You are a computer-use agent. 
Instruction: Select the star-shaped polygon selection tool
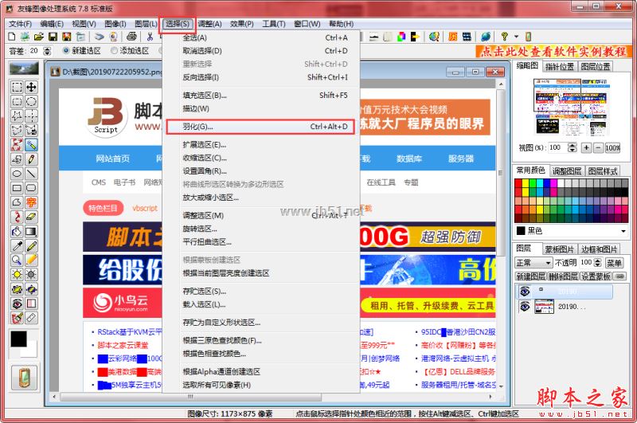click(x=17, y=116)
